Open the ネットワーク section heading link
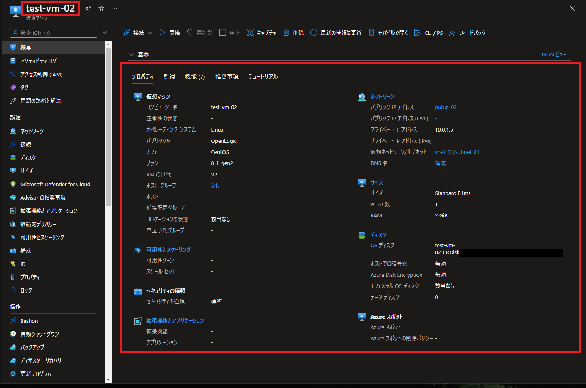This screenshot has height=388, width=586. pyautogui.click(x=382, y=97)
